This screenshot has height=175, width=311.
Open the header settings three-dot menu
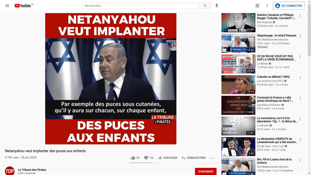267,6
